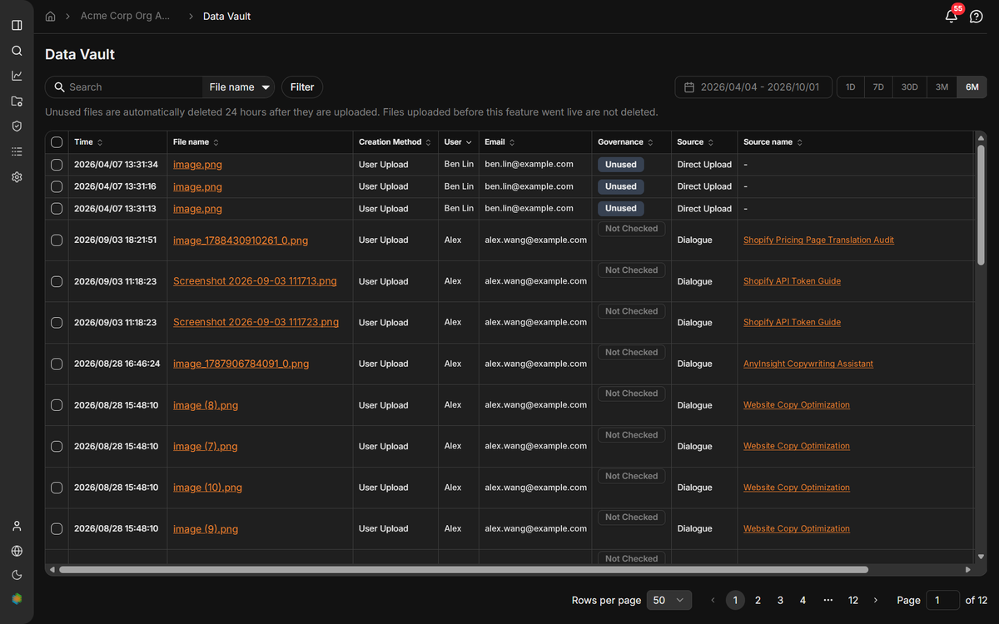Viewport: 999px width, 624px height.
Task: Open the analytics chart icon in the sidebar
Action: coord(17,76)
